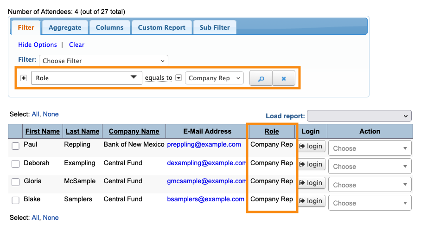
Task: Click the plus icon to add filter
Action: [24, 78]
